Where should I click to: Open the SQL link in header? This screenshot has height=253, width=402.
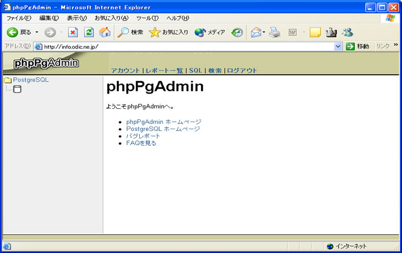[195, 71]
